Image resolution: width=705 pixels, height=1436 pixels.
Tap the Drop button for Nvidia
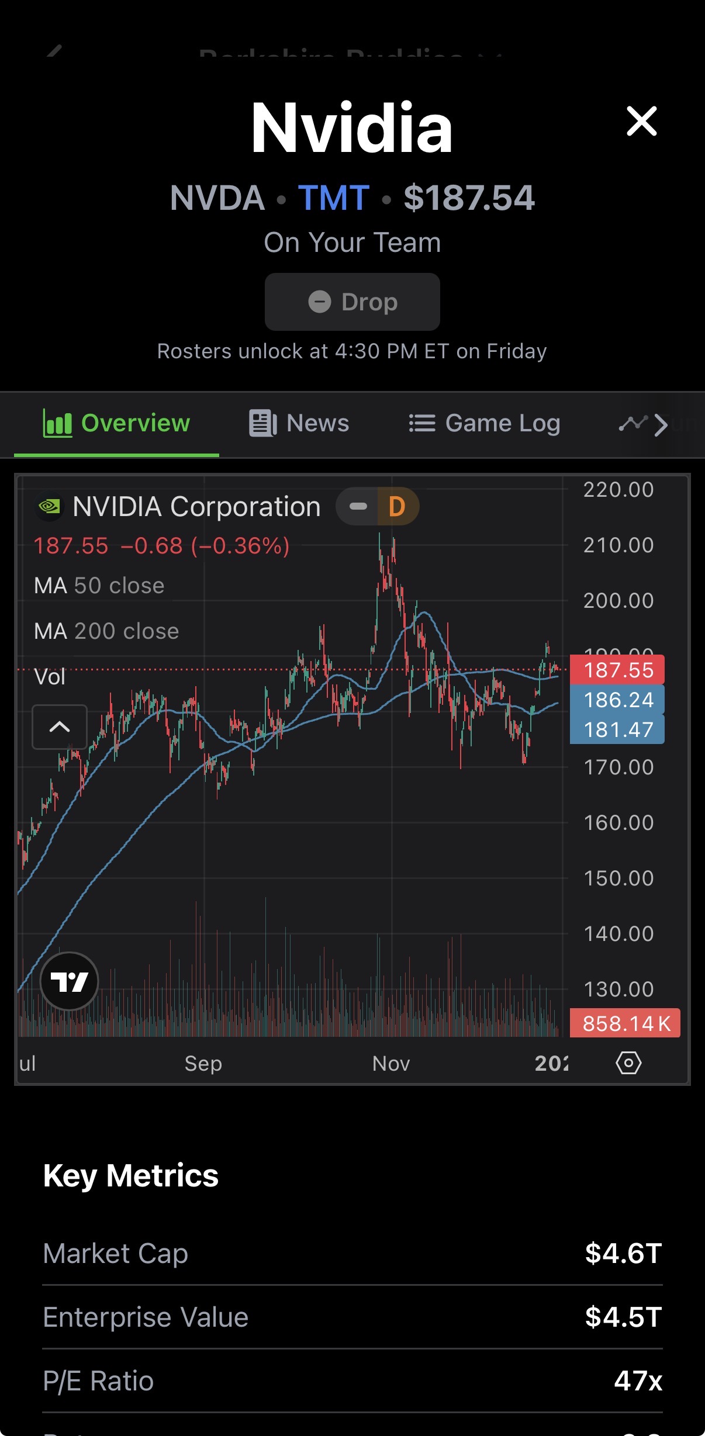[x=352, y=302]
